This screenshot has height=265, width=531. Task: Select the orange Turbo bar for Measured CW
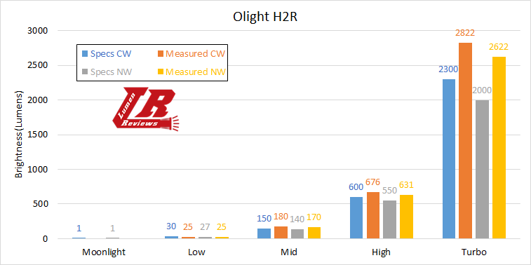pos(465,140)
